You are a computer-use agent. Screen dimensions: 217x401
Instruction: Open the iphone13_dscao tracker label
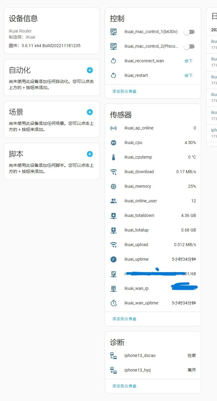click(140, 355)
